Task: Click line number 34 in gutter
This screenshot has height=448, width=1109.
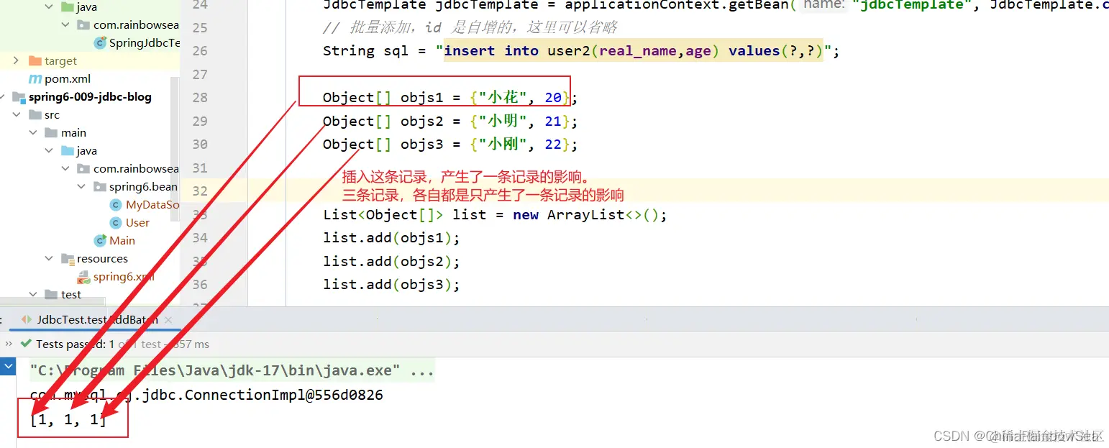Action: tap(200, 238)
